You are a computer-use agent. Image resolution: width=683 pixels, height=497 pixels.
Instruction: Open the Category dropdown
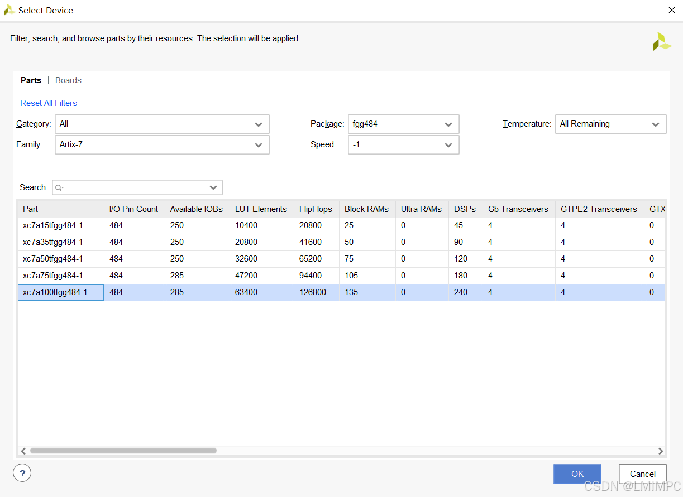(162, 124)
